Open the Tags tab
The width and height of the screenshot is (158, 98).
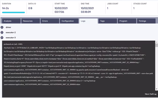pyautogui.click(x=108, y=21)
